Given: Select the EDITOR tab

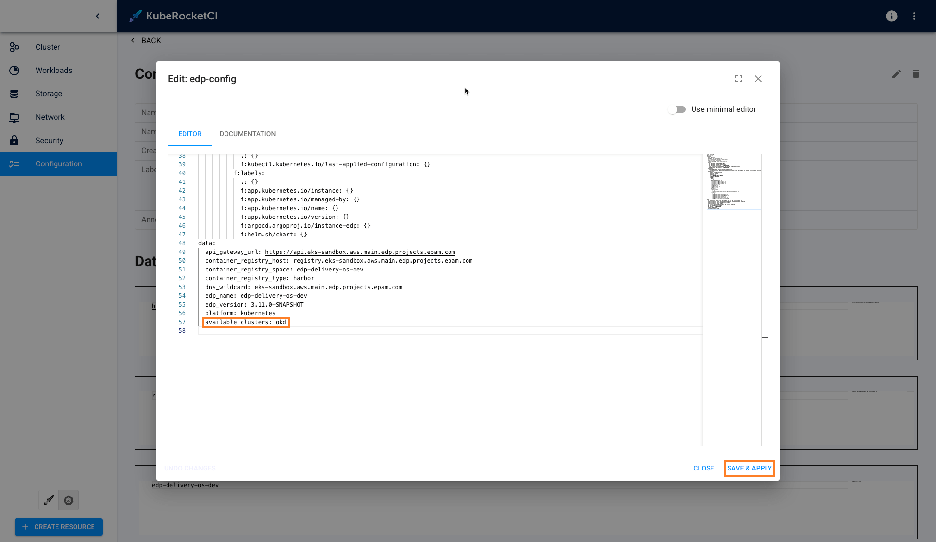Looking at the screenshot, I should (189, 134).
